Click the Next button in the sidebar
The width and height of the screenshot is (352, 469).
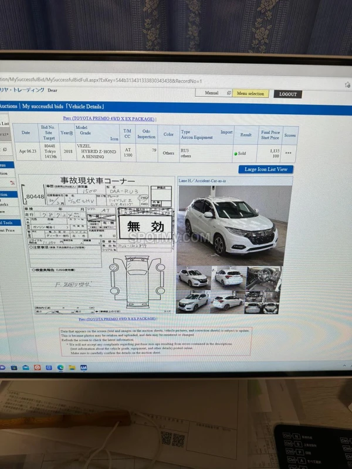tap(5, 134)
